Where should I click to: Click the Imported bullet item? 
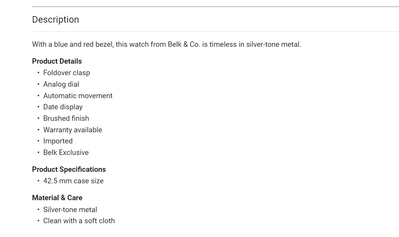pyautogui.click(x=58, y=141)
